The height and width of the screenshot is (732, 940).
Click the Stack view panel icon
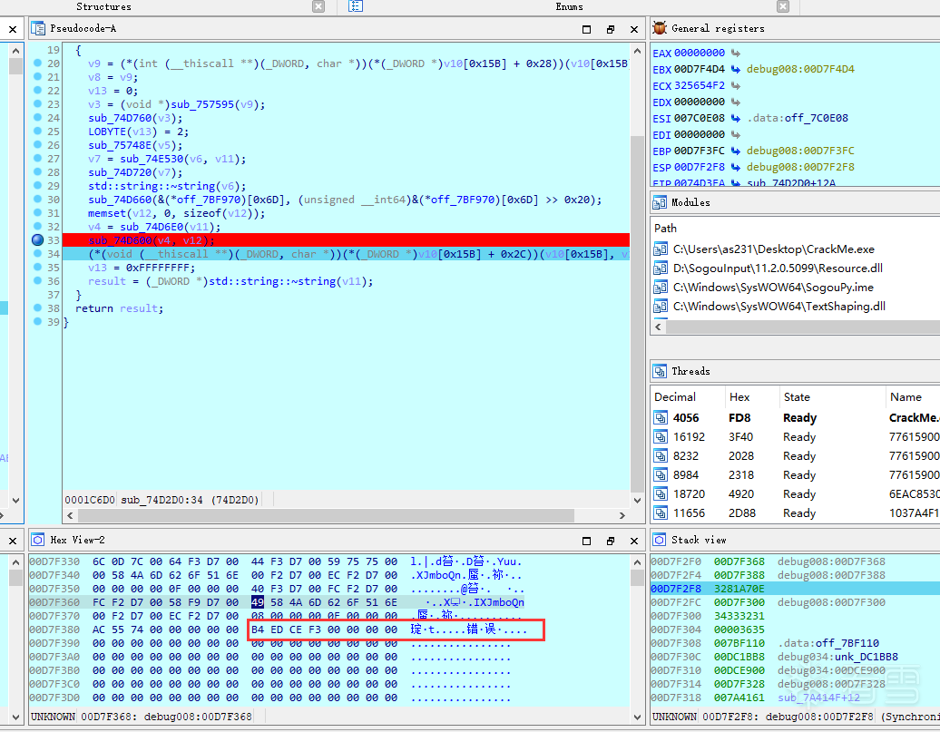point(660,540)
